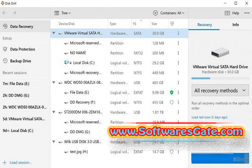Screen dimensions: 252x168
Task: Select the NO NAME partition row
Action: click(119, 53)
